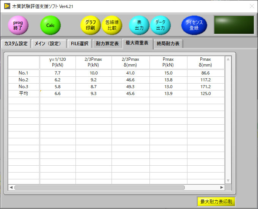Click the cyan データ出力 button
The width and height of the screenshot is (258, 209).
pos(160,25)
